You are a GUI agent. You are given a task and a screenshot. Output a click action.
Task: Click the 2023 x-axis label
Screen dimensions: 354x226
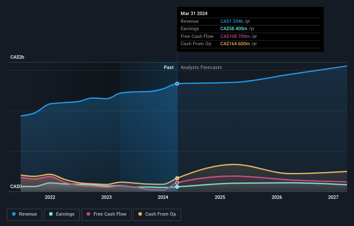(107, 197)
